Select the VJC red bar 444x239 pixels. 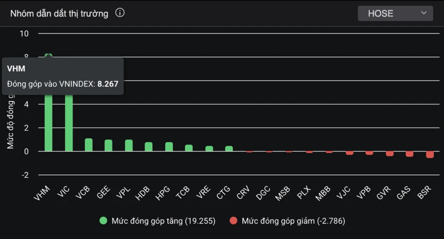coord(350,153)
